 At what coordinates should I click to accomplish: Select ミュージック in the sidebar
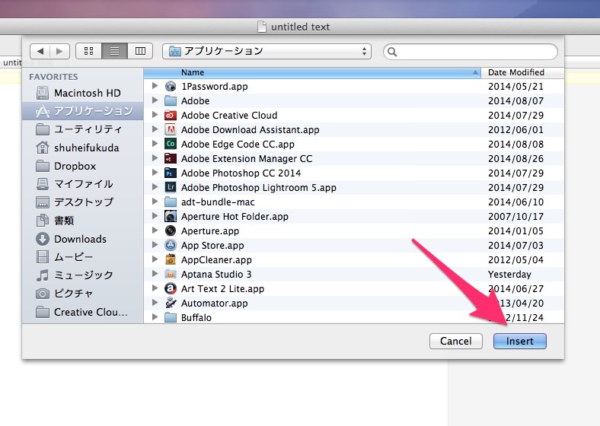pyautogui.click(x=83, y=275)
